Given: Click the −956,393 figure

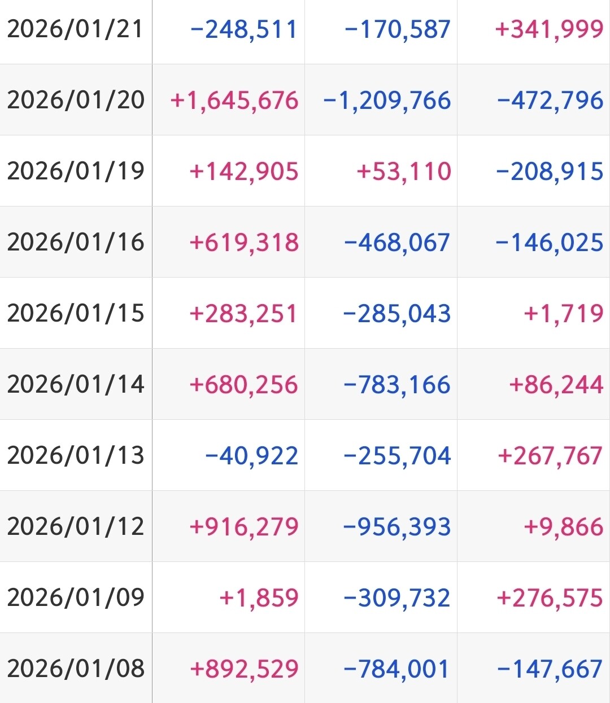Looking at the screenshot, I should [397, 527].
